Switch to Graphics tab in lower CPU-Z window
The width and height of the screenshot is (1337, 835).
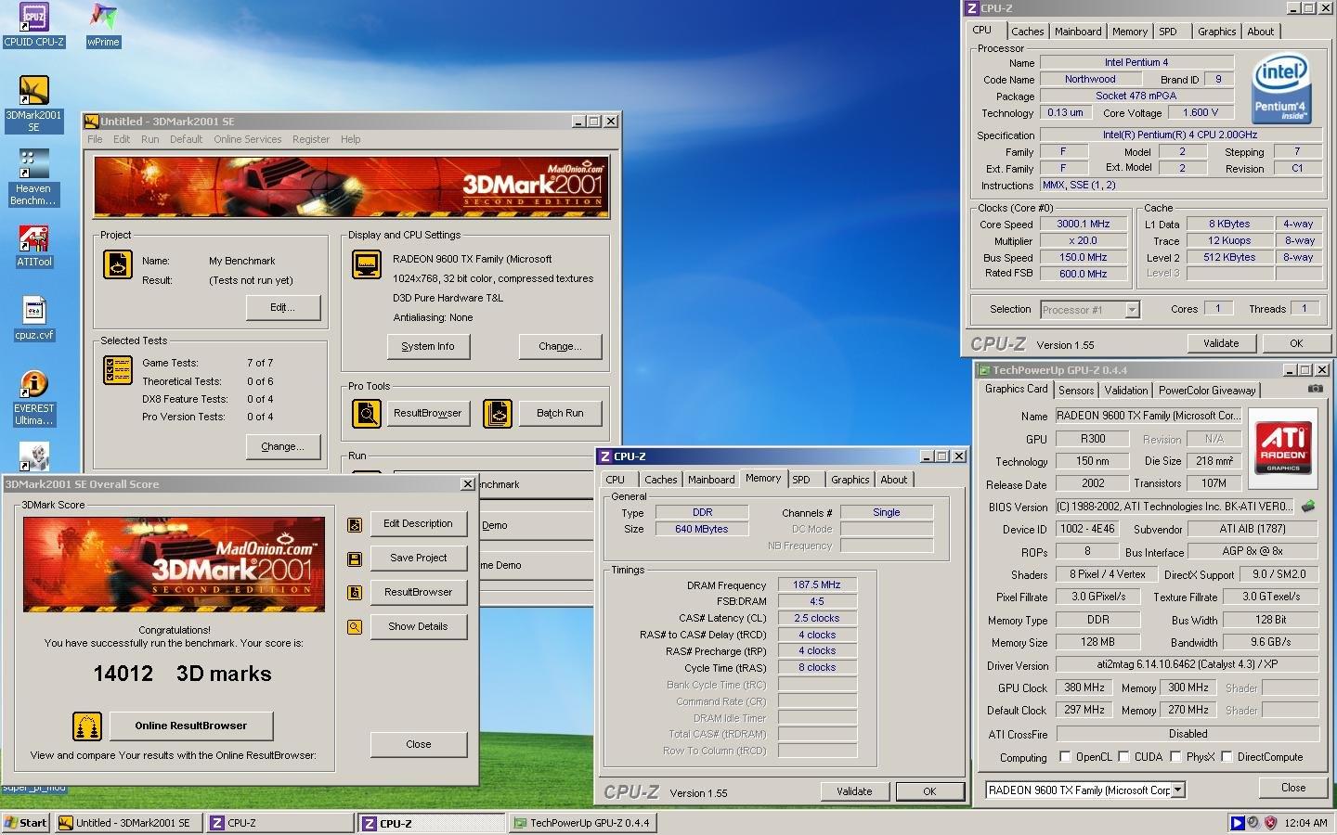pos(850,480)
